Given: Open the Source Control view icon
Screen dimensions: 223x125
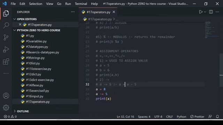Looking at the screenshot, I should coord(6,37).
